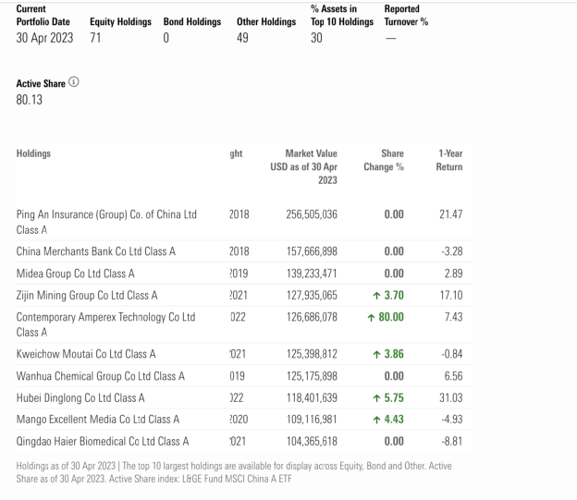
Task: Click the Reported Turnover % label
Action: [x=406, y=16]
